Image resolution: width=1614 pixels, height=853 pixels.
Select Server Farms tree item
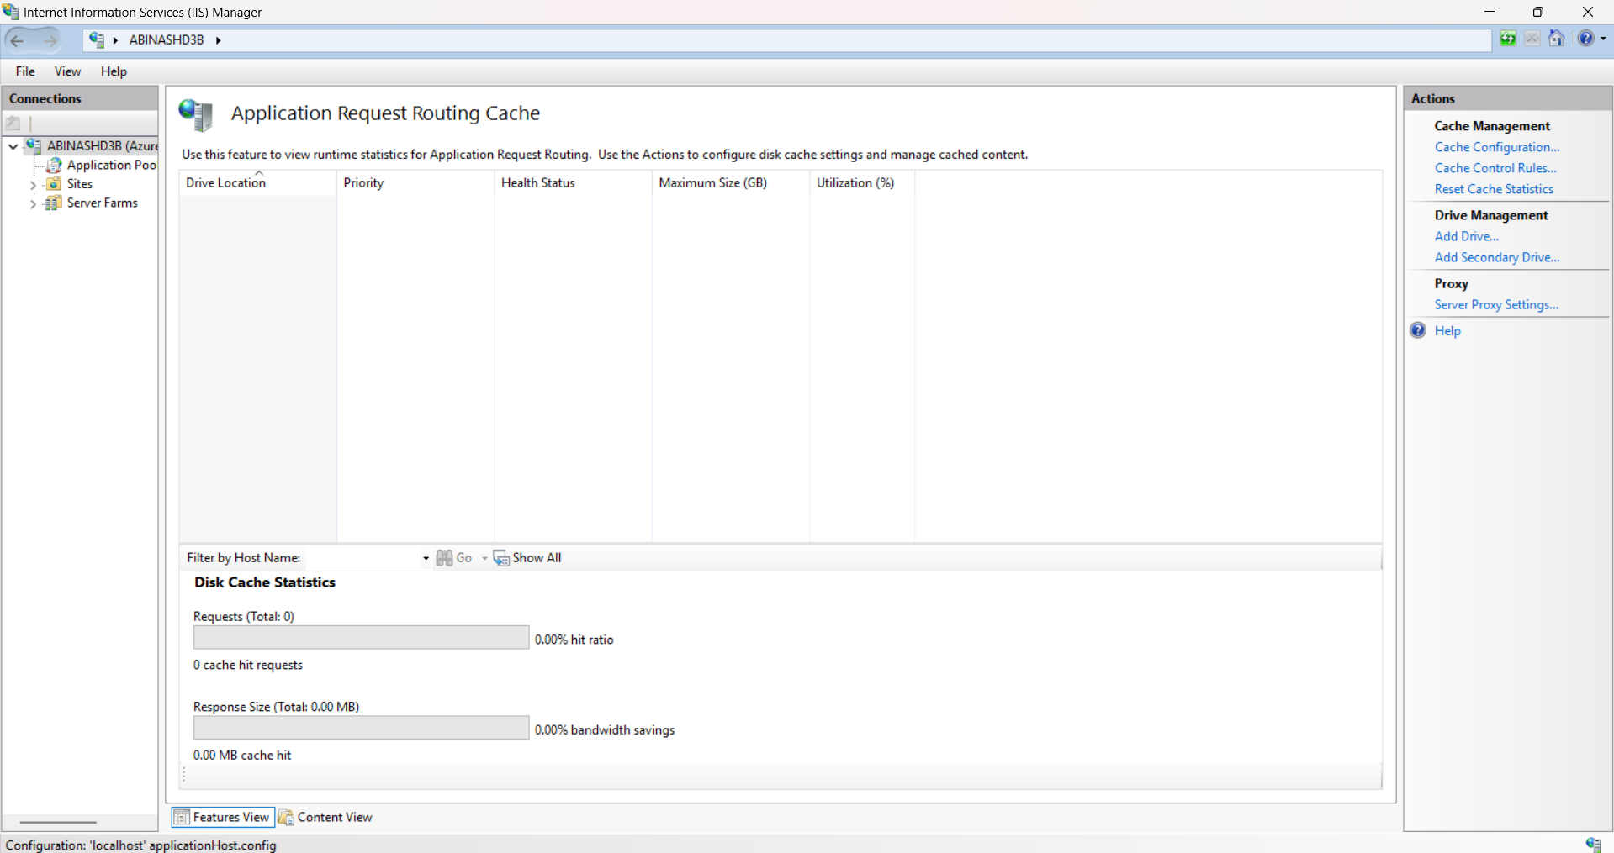pos(102,203)
